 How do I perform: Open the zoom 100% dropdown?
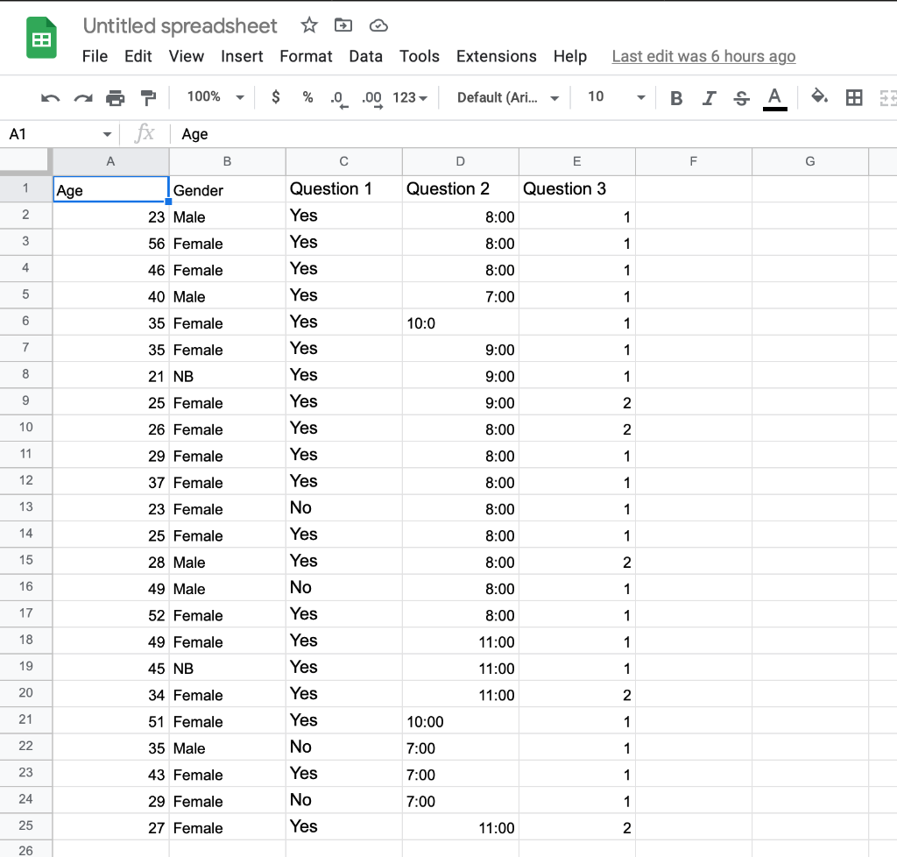tap(215, 97)
